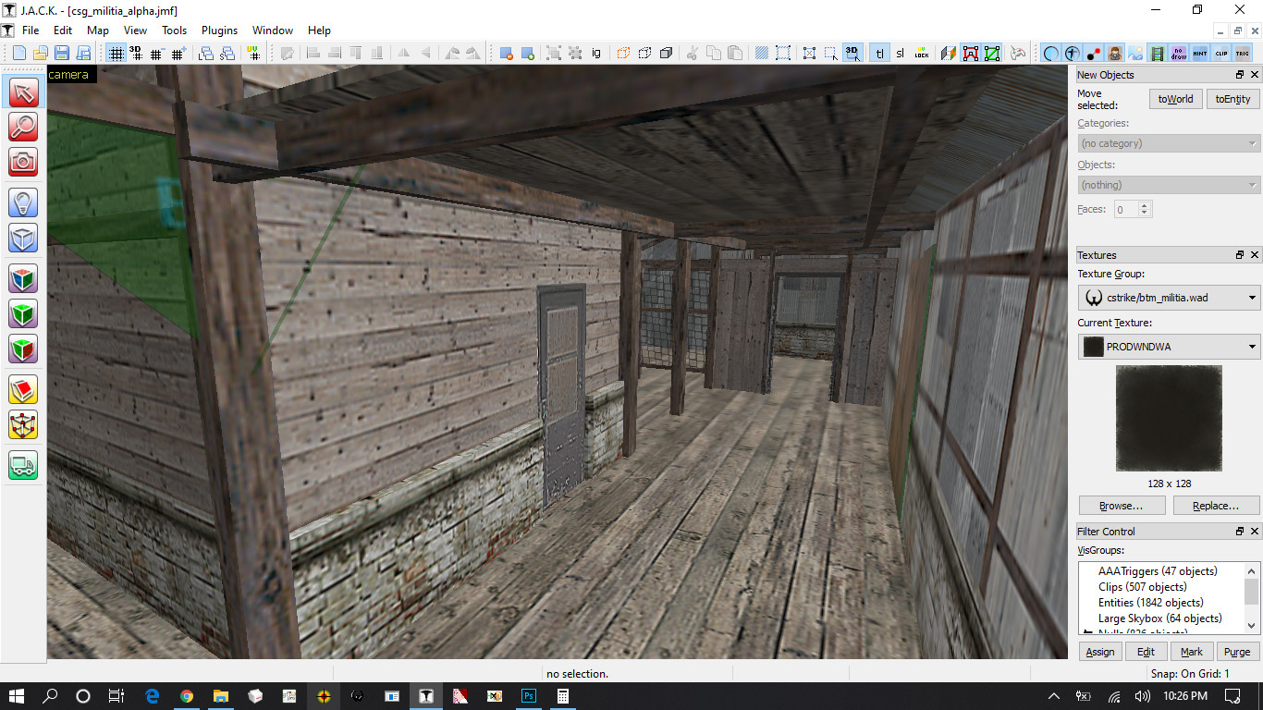Image resolution: width=1263 pixels, height=710 pixels.
Task: Toggle the 'tl' texture lock button
Action: click(879, 53)
